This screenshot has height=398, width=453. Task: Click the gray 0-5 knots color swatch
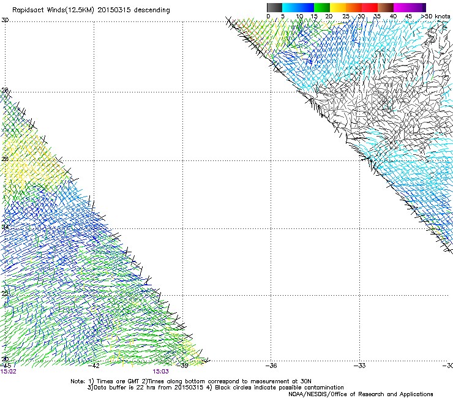[274, 7]
